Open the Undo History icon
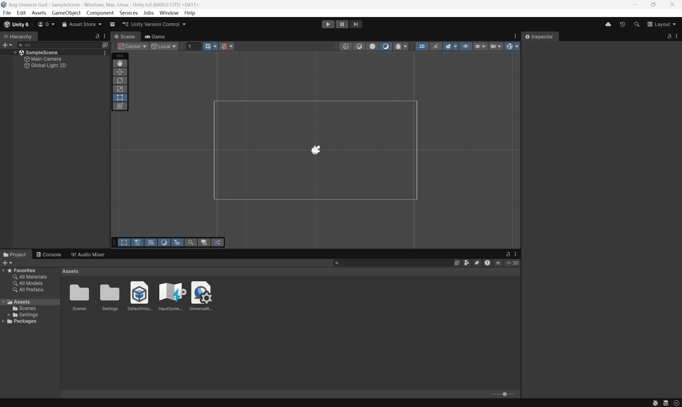This screenshot has width=682, height=407. (x=622, y=25)
